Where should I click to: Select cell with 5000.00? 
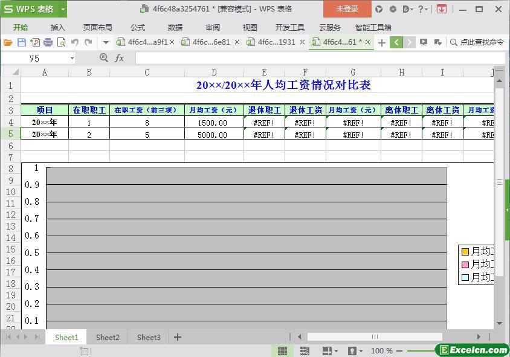(x=214, y=134)
